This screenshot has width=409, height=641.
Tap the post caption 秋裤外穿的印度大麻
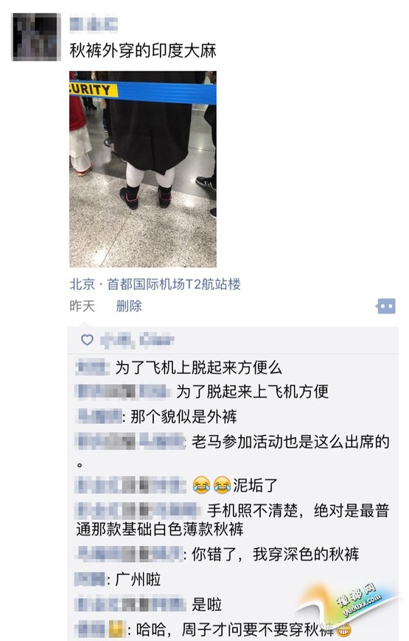click(x=143, y=51)
